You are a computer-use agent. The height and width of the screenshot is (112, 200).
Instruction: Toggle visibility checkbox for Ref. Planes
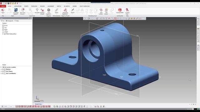pyautogui.click(x=3, y=71)
